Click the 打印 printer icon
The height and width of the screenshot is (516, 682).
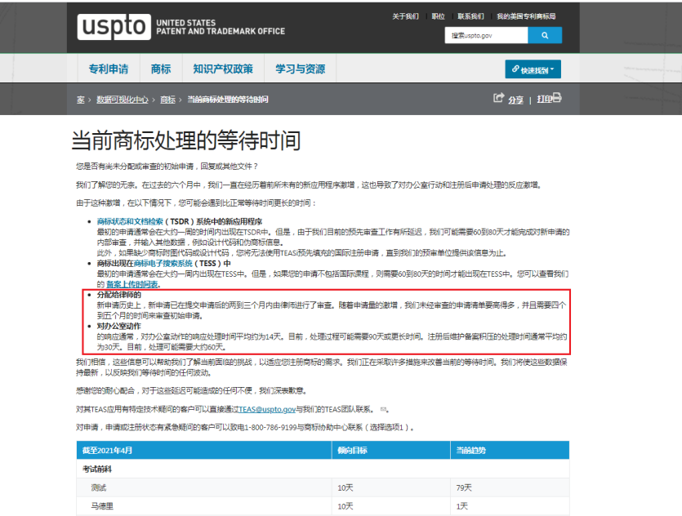556,97
